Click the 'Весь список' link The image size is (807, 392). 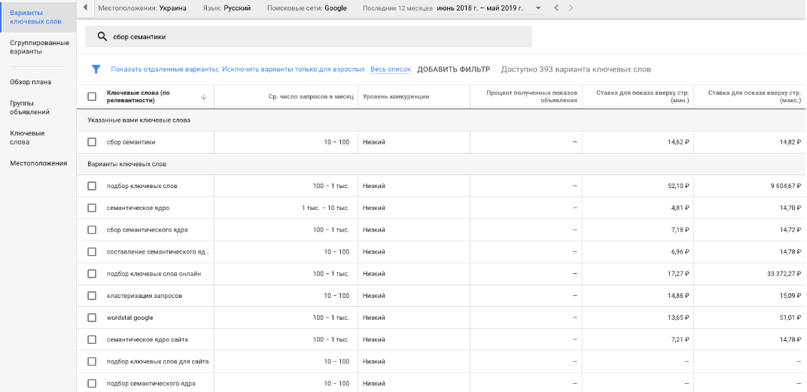(391, 69)
